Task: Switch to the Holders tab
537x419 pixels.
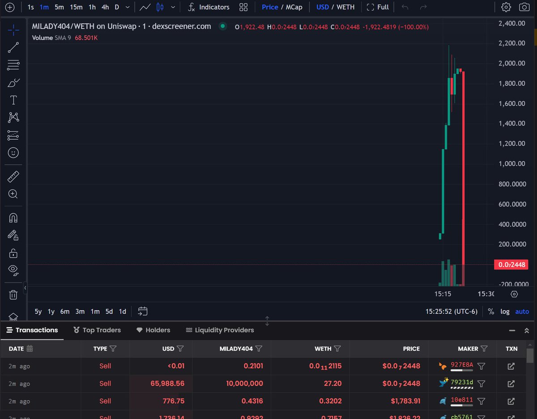Action: [153, 330]
